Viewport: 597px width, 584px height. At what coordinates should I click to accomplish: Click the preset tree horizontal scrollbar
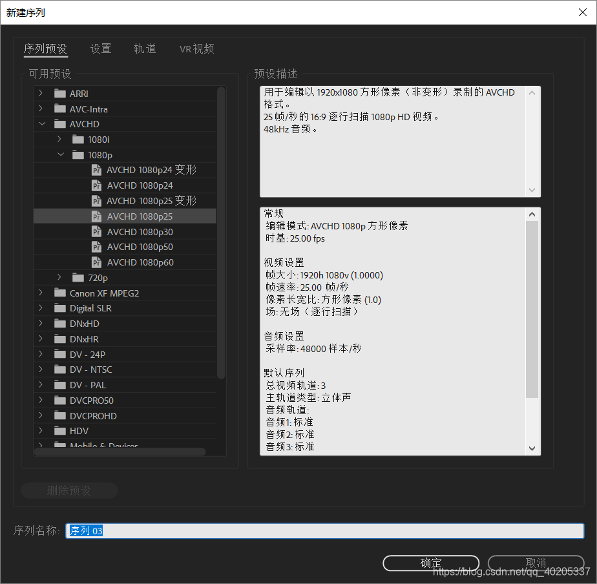pyautogui.click(x=120, y=452)
